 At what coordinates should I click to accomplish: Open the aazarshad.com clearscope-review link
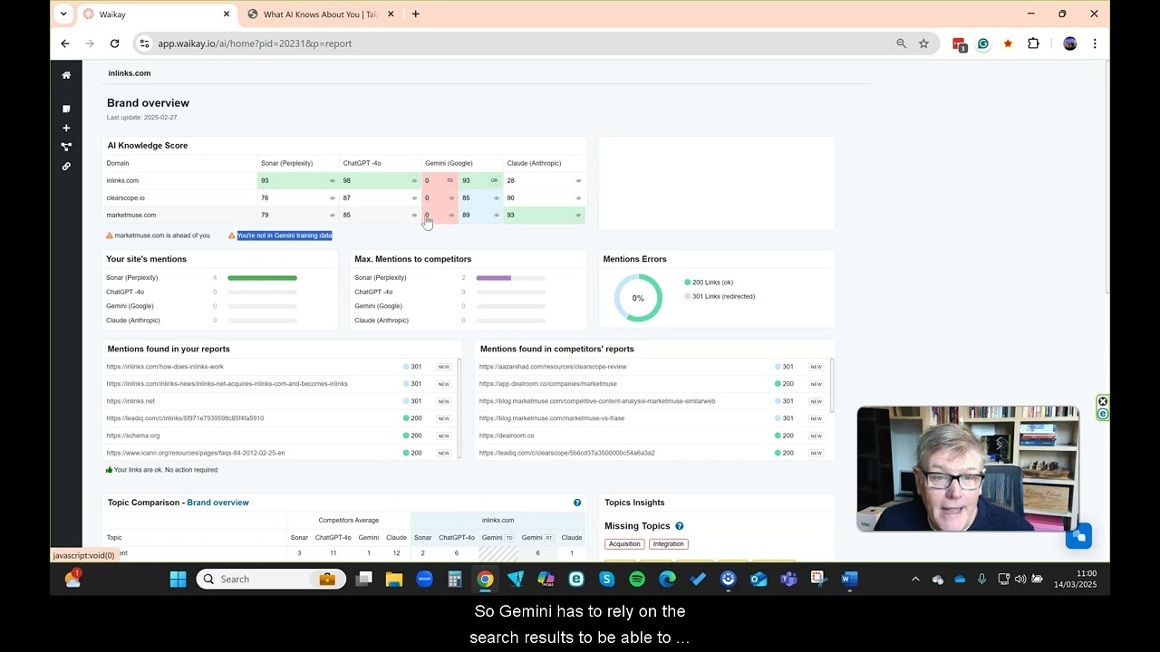point(553,367)
